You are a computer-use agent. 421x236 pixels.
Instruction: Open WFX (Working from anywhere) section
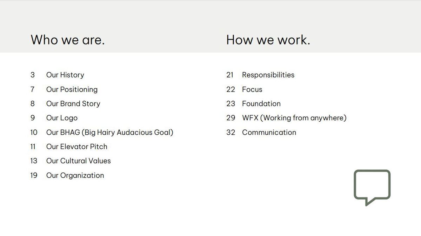pos(294,118)
